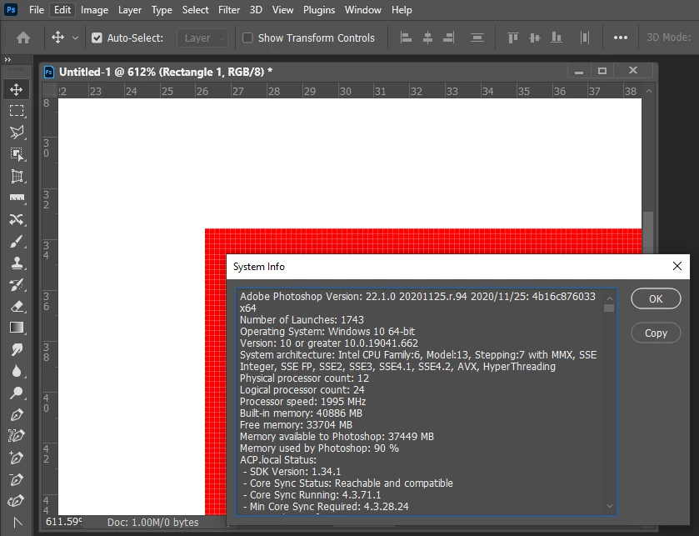Select the Brush tool
Image resolution: width=699 pixels, height=536 pixels.
[17, 241]
